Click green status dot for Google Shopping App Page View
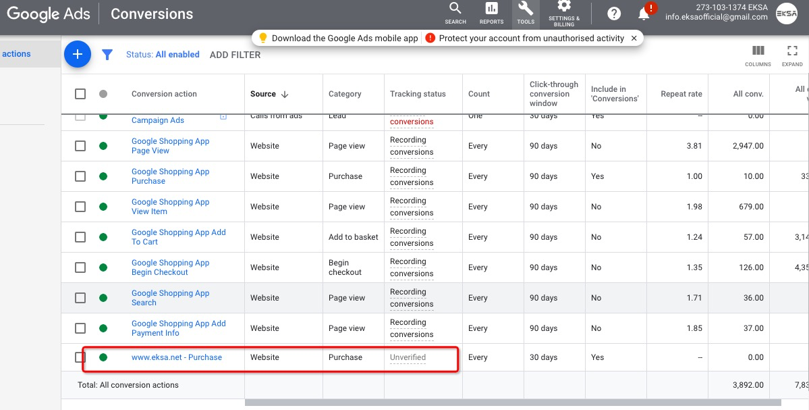The height and width of the screenshot is (410, 809). tap(103, 146)
